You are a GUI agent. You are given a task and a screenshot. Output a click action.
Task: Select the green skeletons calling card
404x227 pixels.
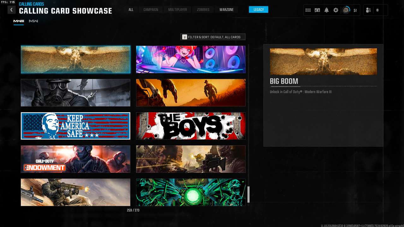click(x=191, y=192)
